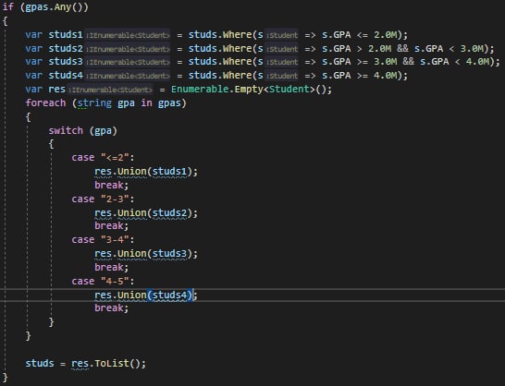Click the 'switch (gpa)' statement

pyautogui.click(x=82, y=130)
